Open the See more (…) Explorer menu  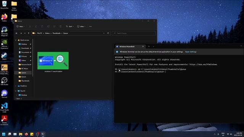[90, 26]
